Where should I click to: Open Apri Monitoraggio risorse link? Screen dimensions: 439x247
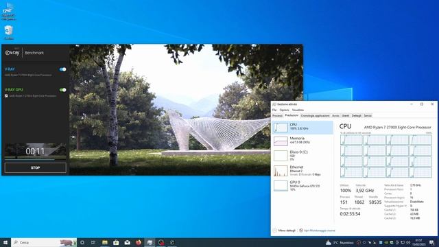tap(320, 231)
